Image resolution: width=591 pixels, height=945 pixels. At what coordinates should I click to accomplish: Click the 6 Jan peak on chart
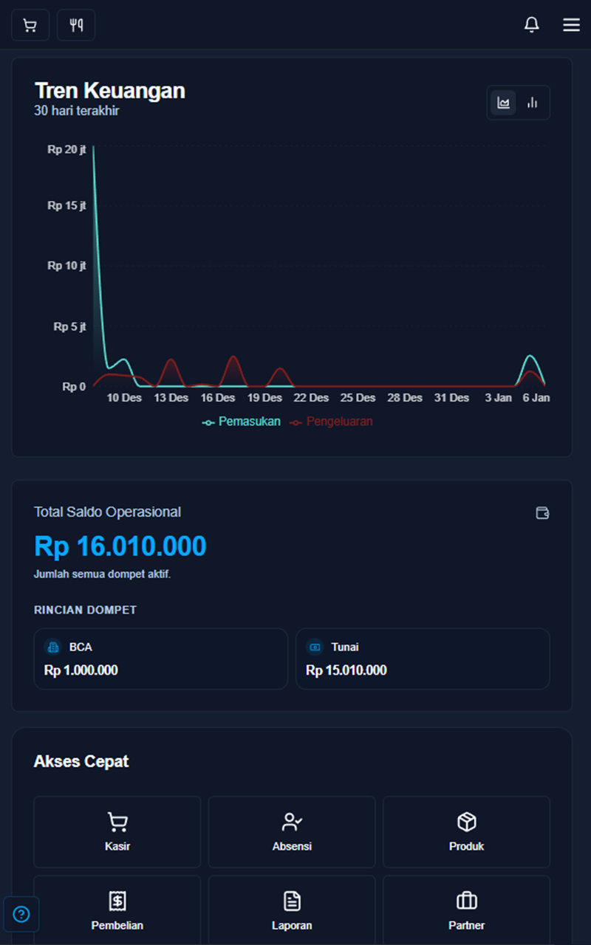(530, 357)
